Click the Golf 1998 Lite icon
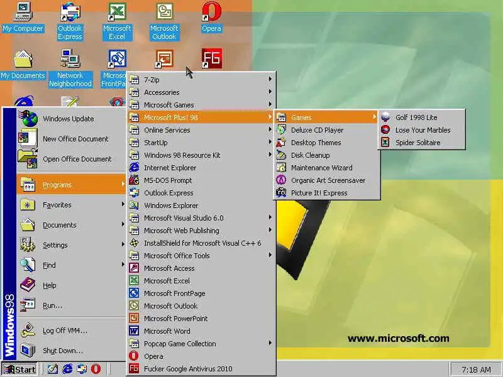This screenshot has height=377, width=503. pyautogui.click(x=385, y=117)
